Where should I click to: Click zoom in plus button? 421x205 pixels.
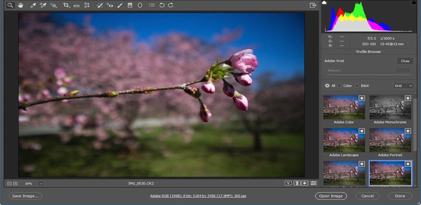pos(15,183)
